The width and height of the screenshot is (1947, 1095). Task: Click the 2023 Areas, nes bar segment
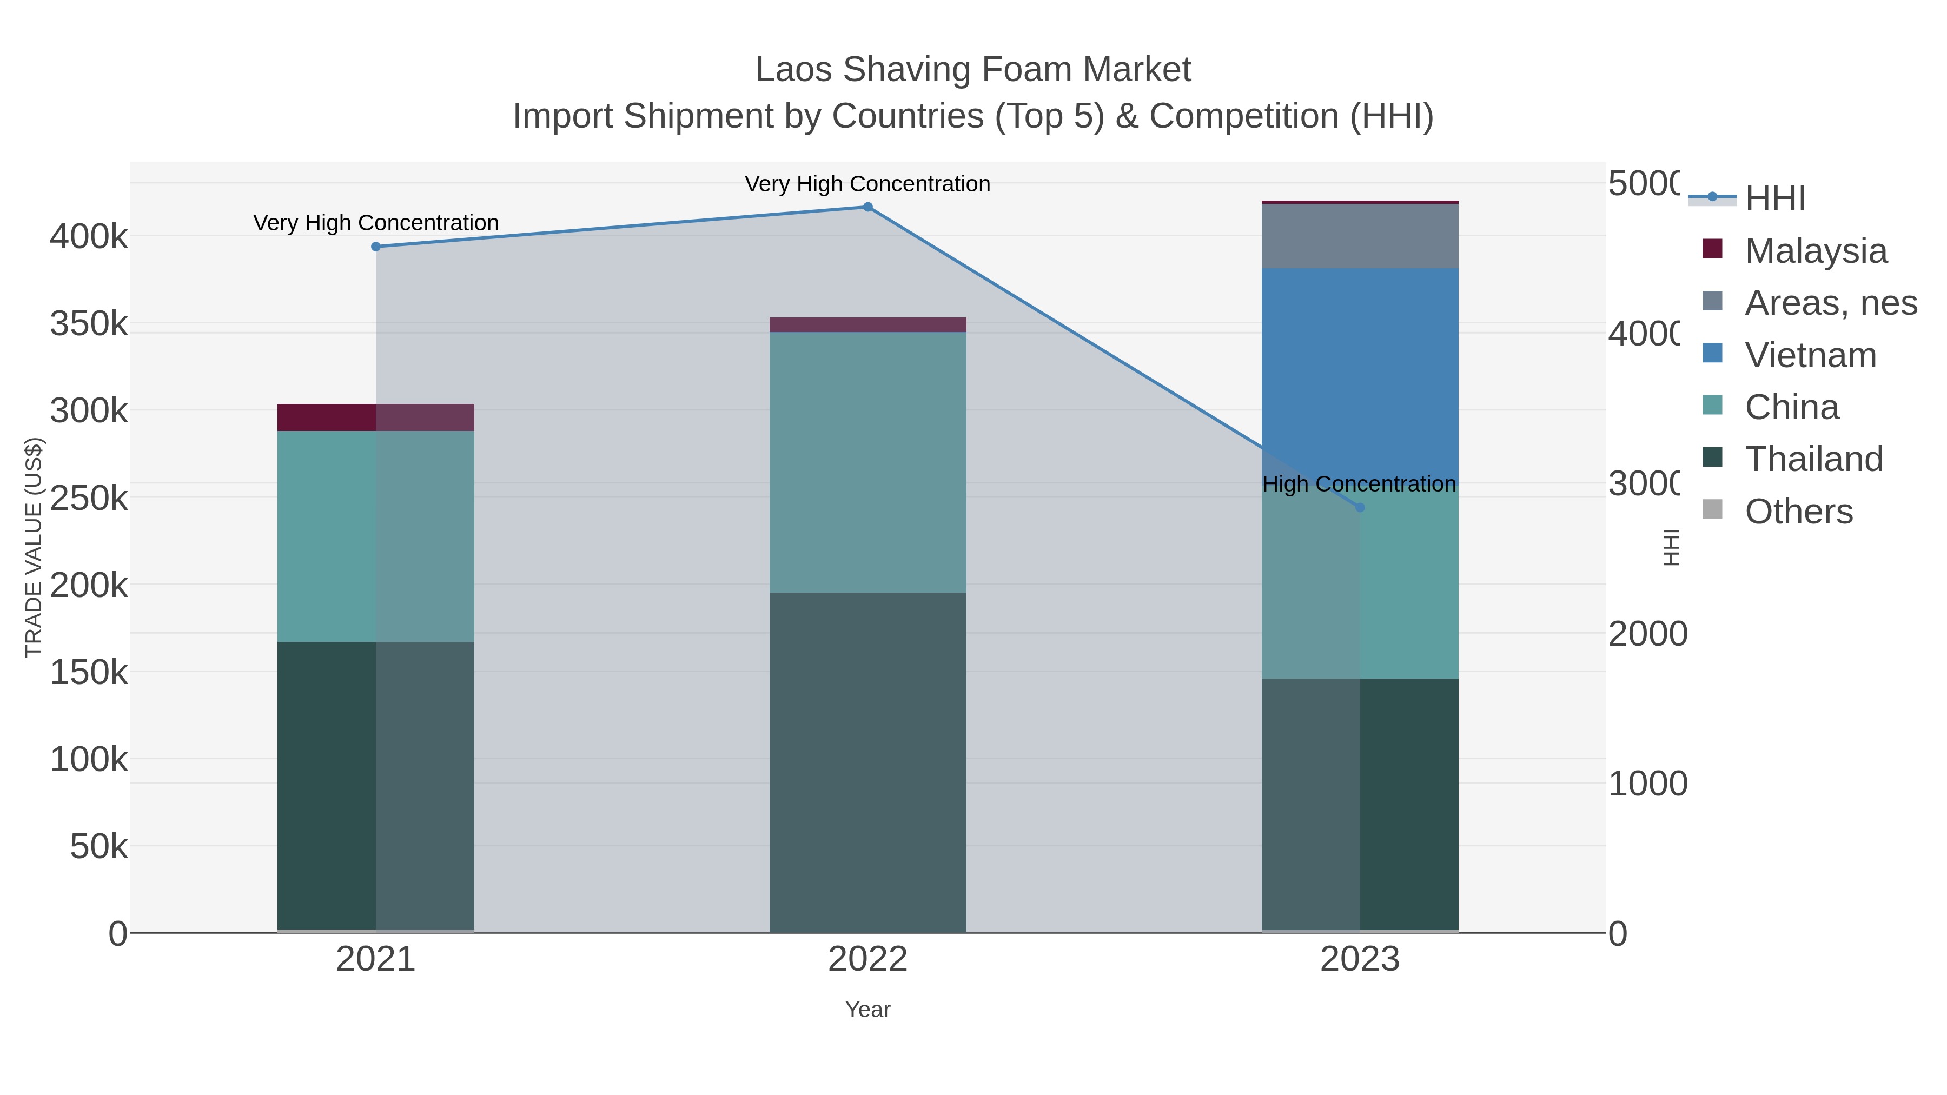(x=1360, y=236)
